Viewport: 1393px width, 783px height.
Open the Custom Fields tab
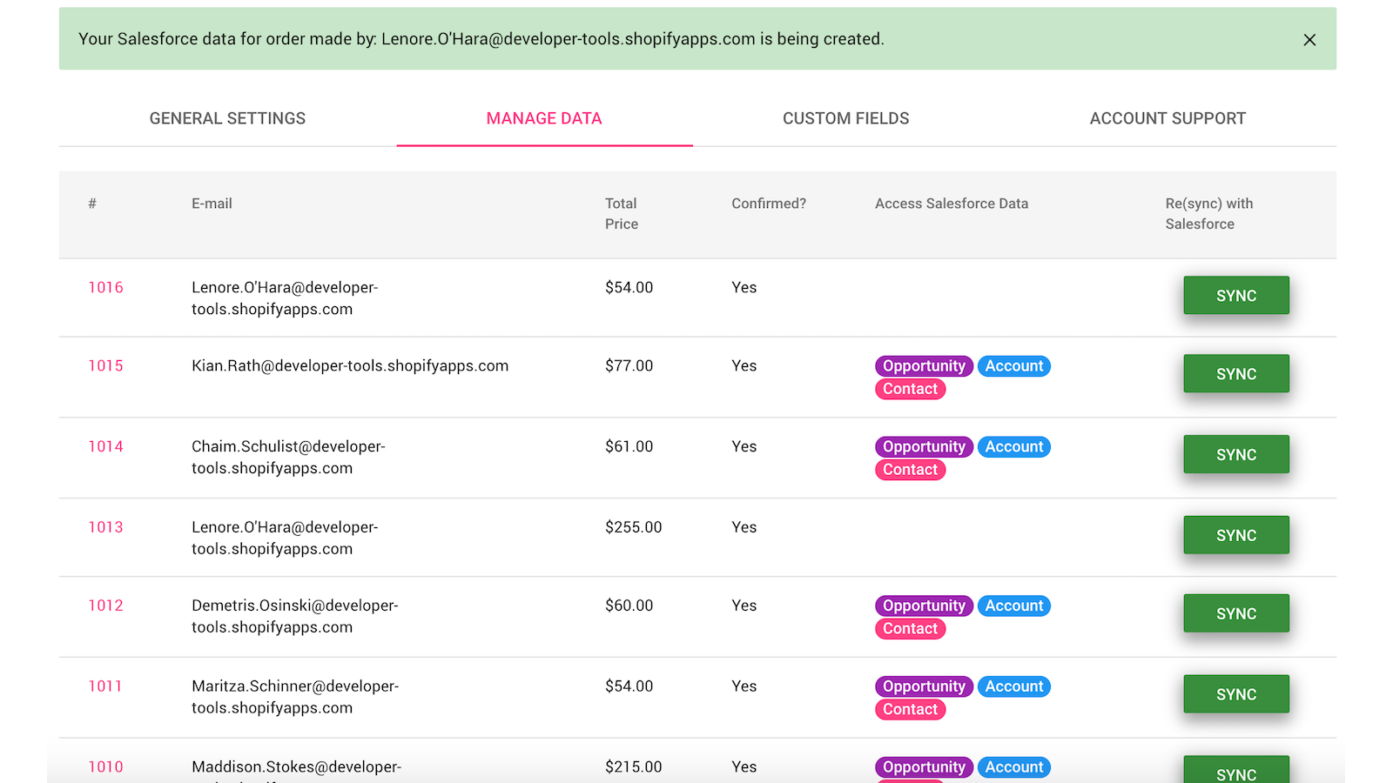(x=845, y=118)
